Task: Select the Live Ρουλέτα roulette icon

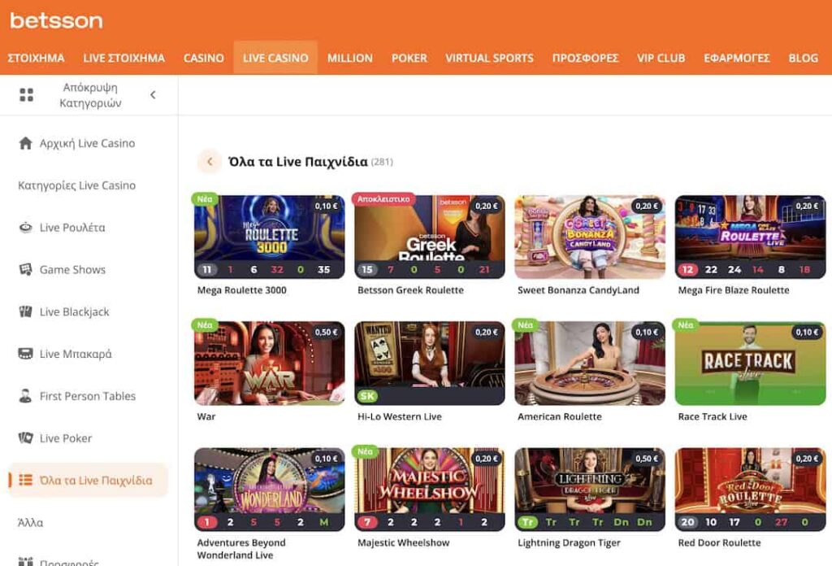Action: pyautogui.click(x=25, y=228)
